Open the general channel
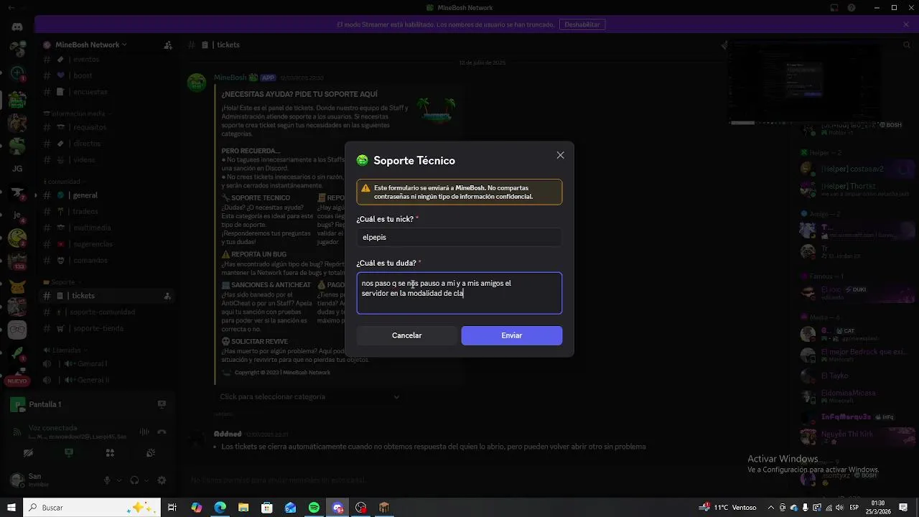919x517 pixels. click(108, 195)
